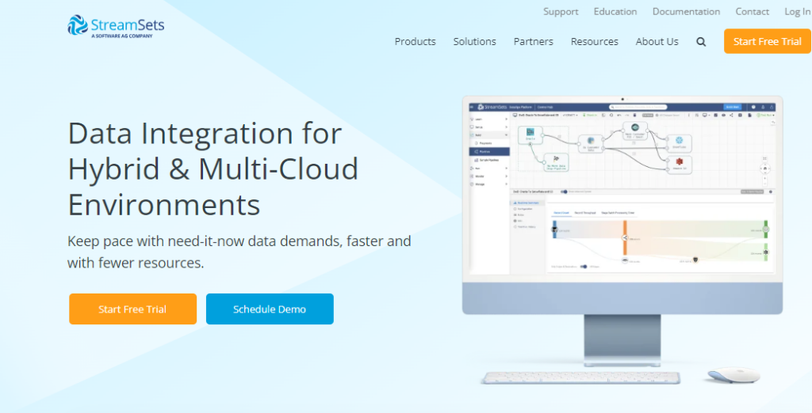The width and height of the screenshot is (812, 413).
Task: Open the search magnifier icon
Action: (x=701, y=42)
